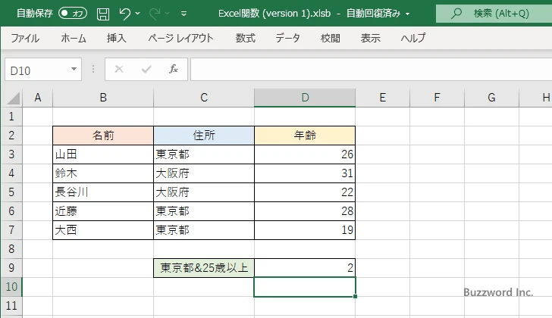Click the Undo arrow icon
This screenshot has height=318, width=552.
coord(124,14)
